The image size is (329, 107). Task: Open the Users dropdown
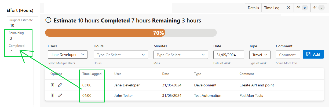pyautogui.click(x=68, y=55)
